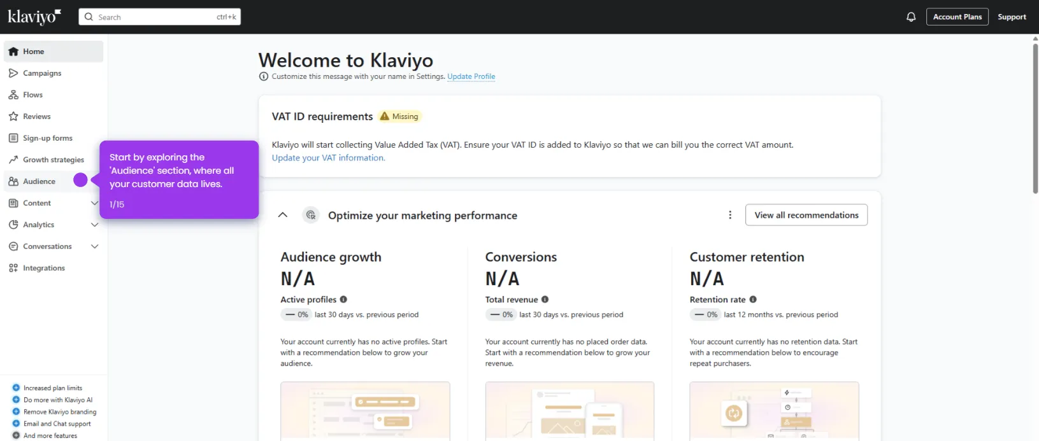The image size is (1039, 441).
Task: Click the Welcome to Klaviyo title
Action: click(x=346, y=60)
